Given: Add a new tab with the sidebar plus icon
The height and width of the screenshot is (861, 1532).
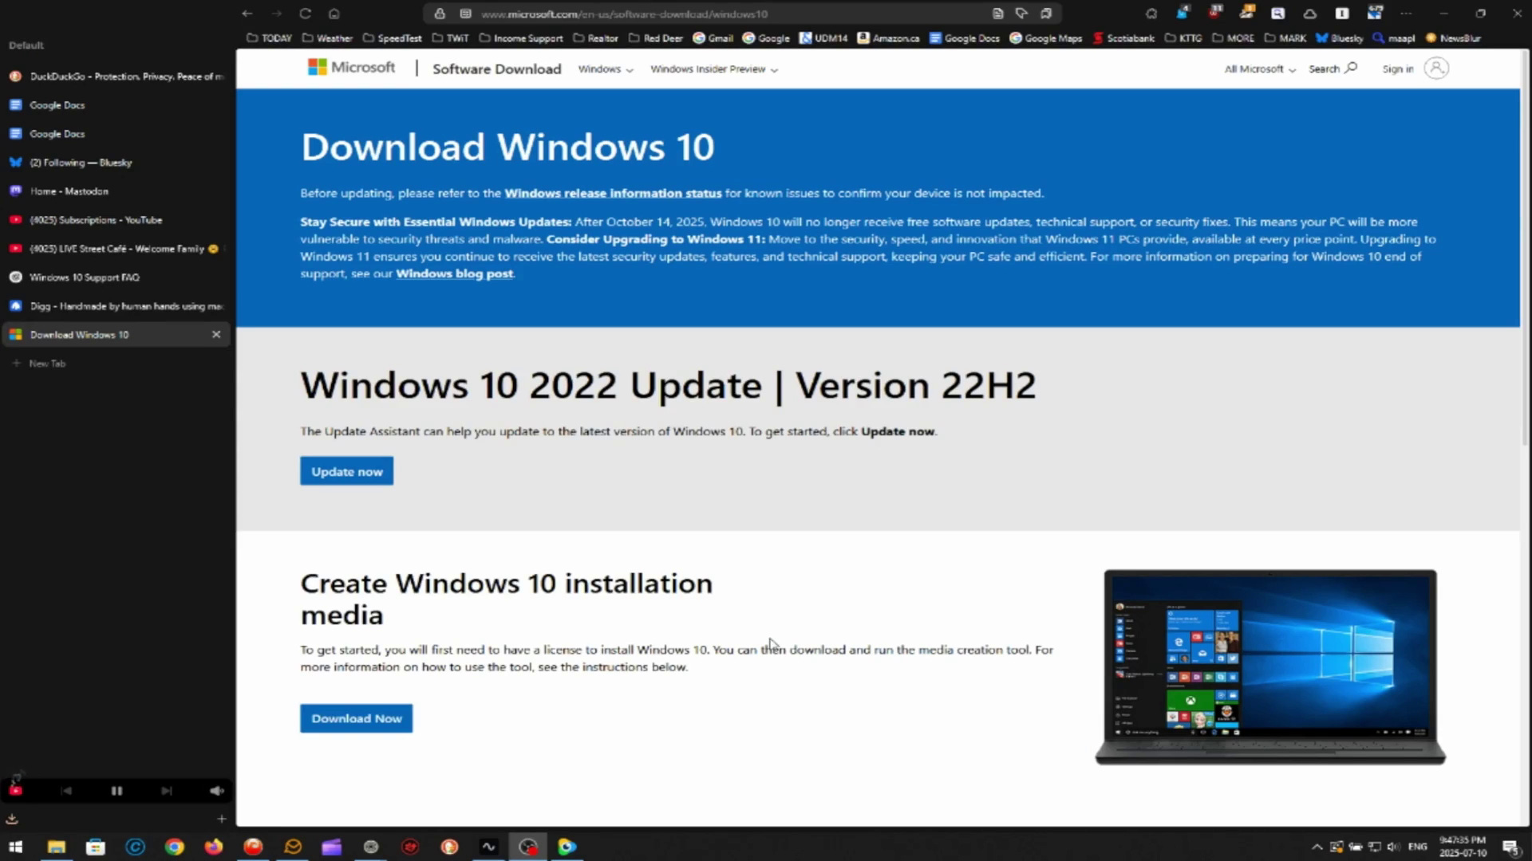Looking at the screenshot, I should tap(222, 819).
